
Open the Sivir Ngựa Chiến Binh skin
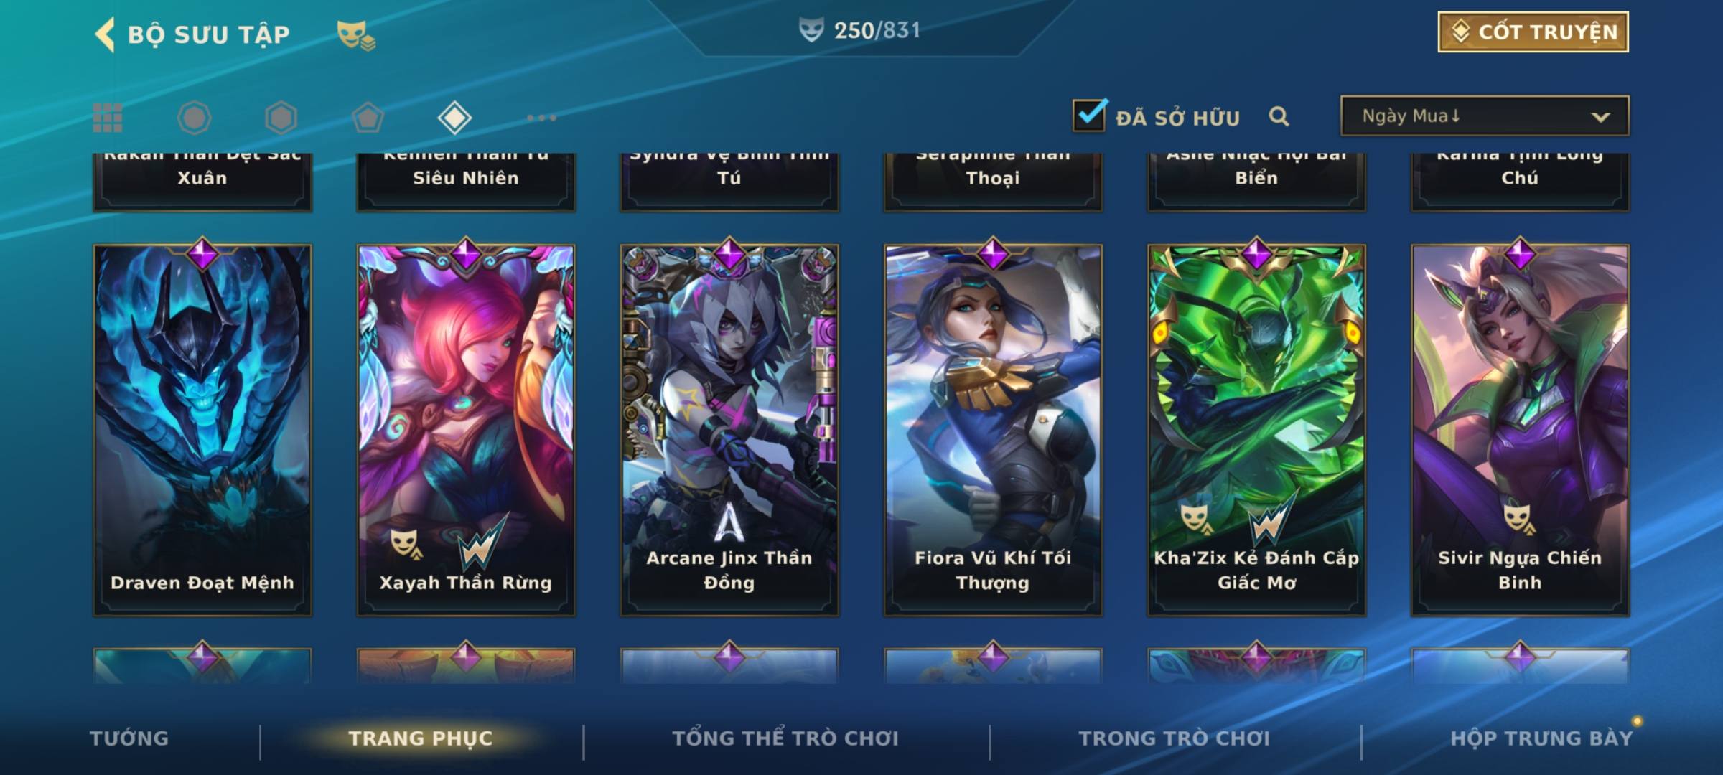[1520, 429]
